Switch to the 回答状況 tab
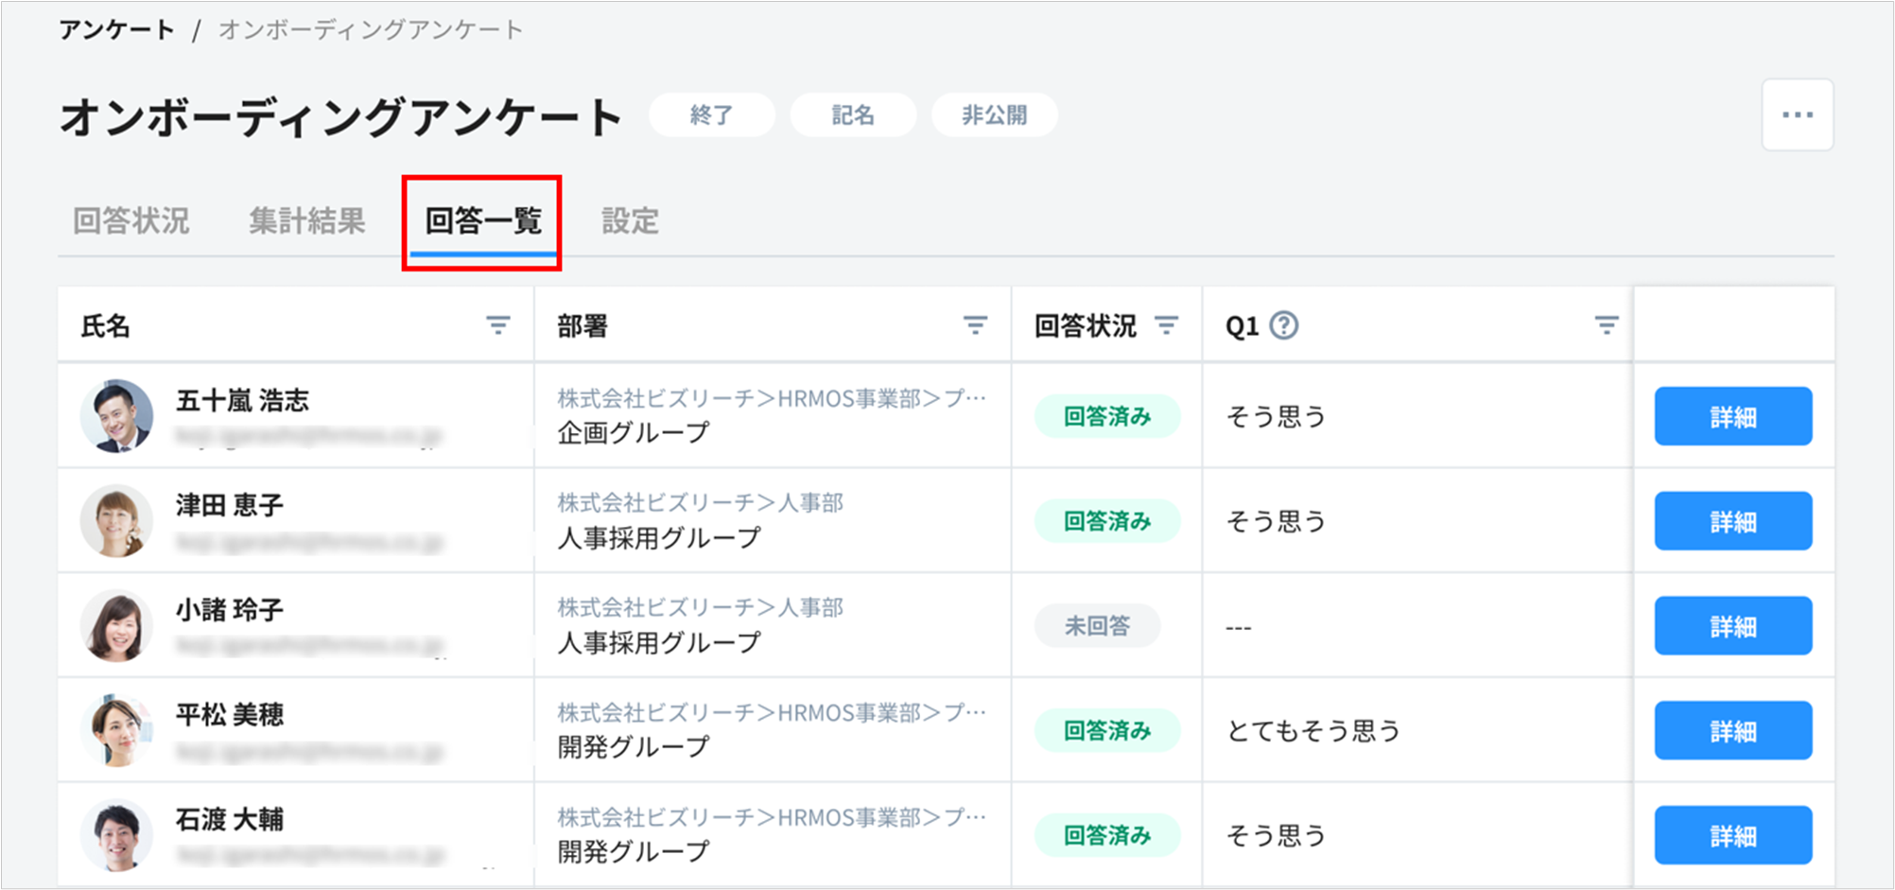Viewport: 1895px width, 890px height. pyautogui.click(x=131, y=221)
